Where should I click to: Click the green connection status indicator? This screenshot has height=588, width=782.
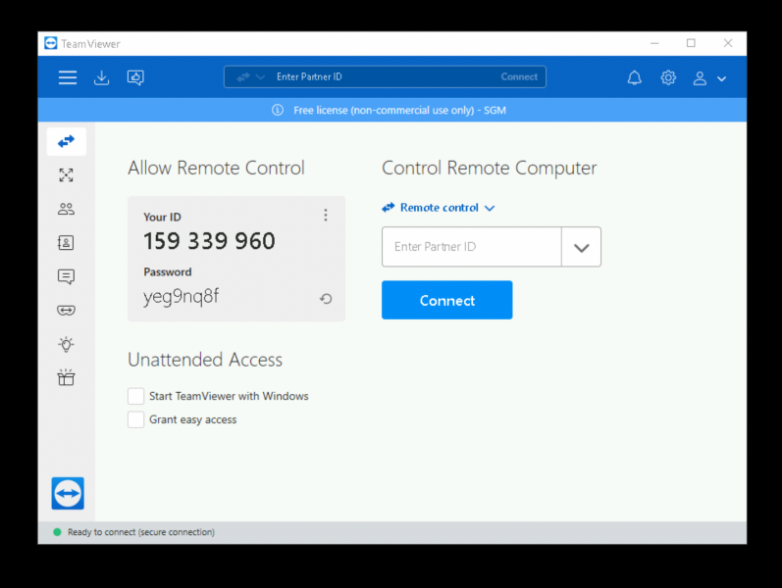point(57,532)
